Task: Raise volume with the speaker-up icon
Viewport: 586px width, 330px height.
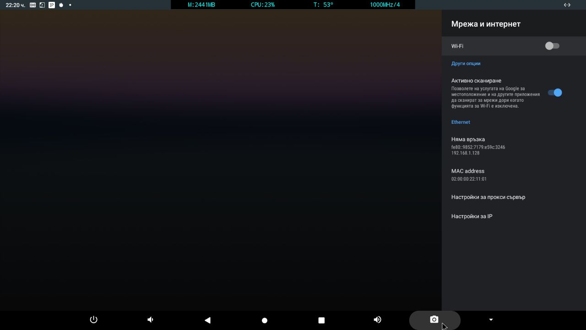Action: 377,319
